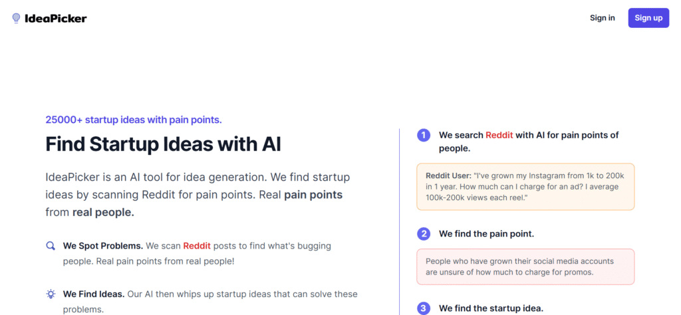
Task: Click the step 2 number circle
Action: [424, 235]
